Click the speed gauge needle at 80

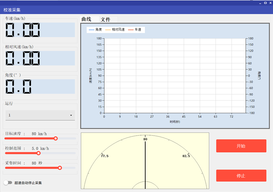(x=145, y=162)
